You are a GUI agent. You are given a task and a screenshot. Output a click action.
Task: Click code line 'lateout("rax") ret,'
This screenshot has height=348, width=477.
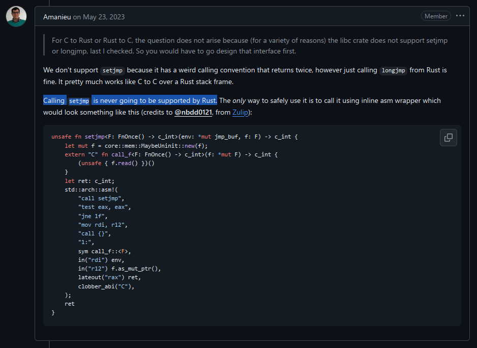109,277
